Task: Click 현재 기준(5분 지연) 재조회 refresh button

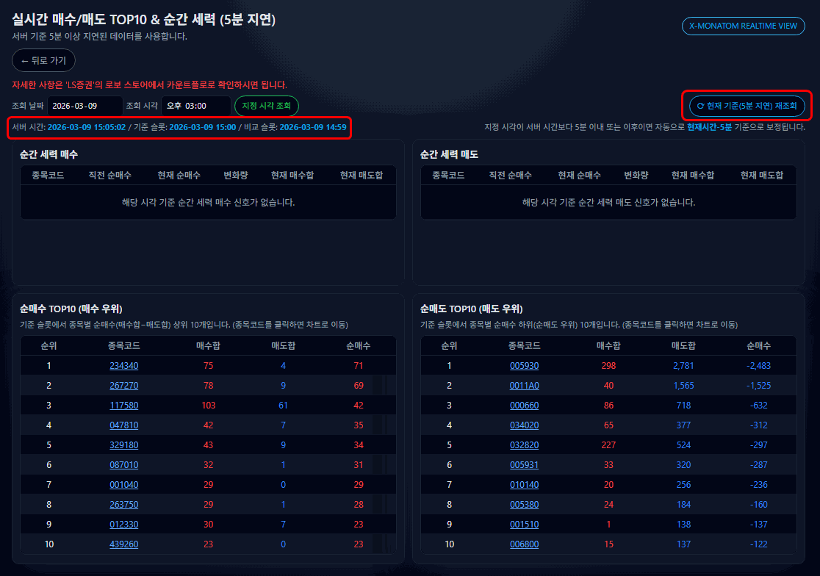Action: click(x=747, y=107)
